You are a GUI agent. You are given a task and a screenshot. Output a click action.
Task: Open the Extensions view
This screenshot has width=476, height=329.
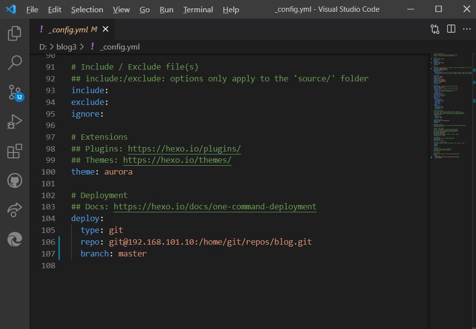pyautogui.click(x=14, y=151)
